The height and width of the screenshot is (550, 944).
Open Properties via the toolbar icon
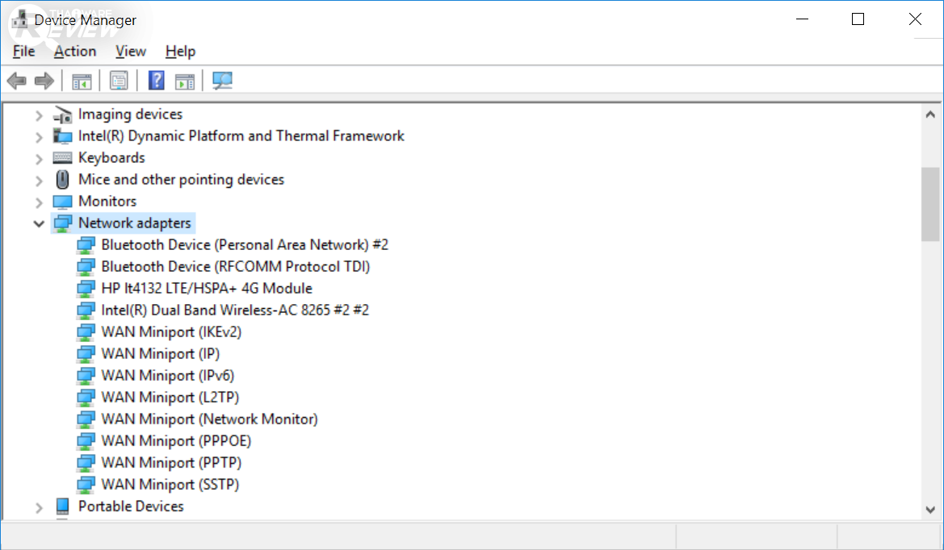point(119,81)
